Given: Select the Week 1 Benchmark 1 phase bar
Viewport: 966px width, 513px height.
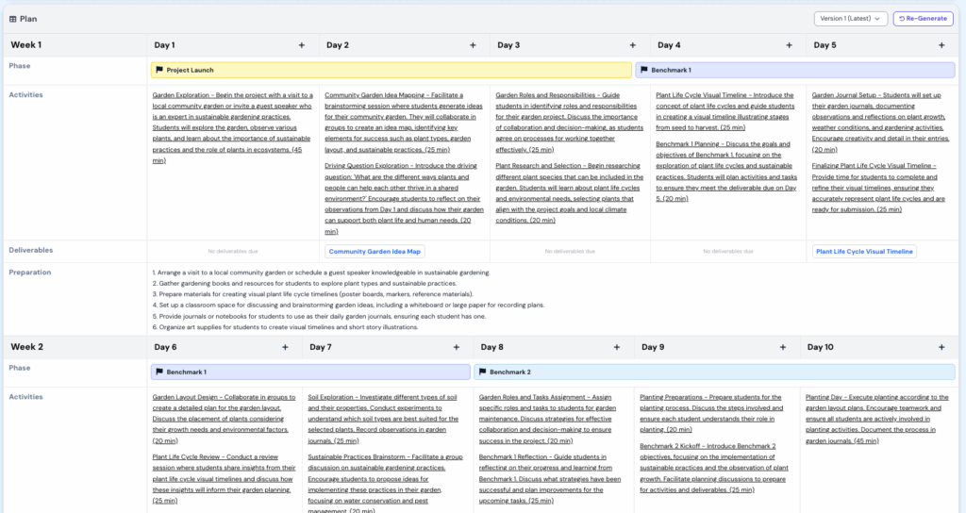Looking at the screenshot, I should [x=794, y=70].
